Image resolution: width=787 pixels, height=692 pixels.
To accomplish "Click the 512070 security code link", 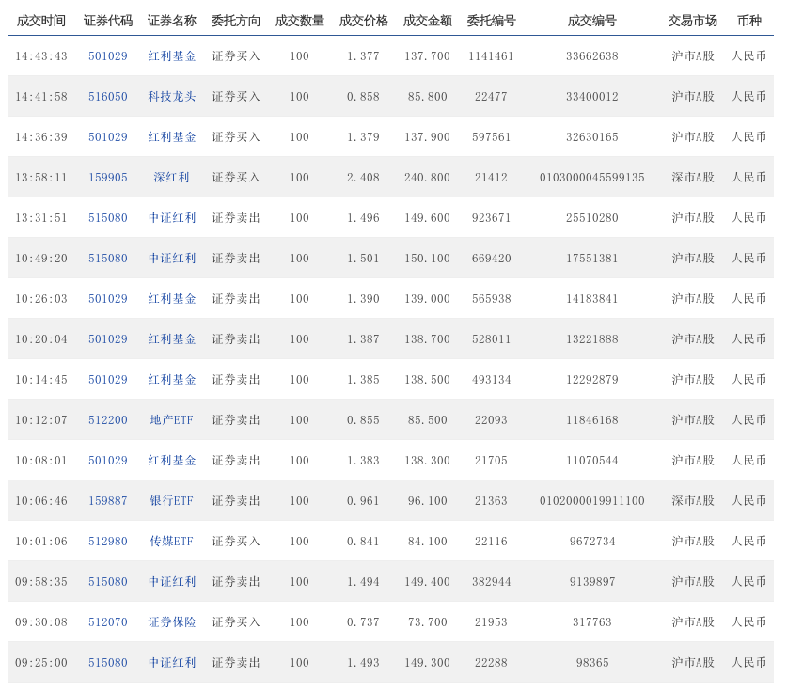I will [108, 621].
